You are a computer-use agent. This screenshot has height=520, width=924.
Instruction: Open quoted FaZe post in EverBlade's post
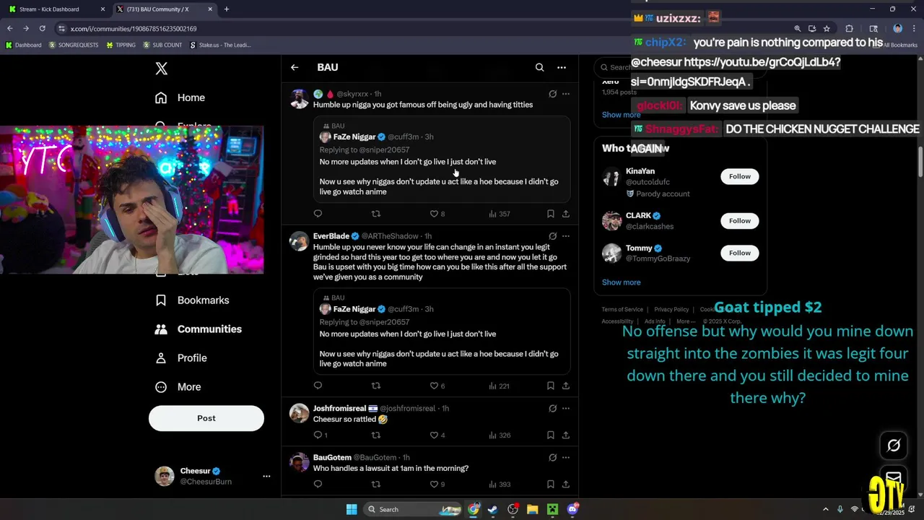[x=442, y=331]
